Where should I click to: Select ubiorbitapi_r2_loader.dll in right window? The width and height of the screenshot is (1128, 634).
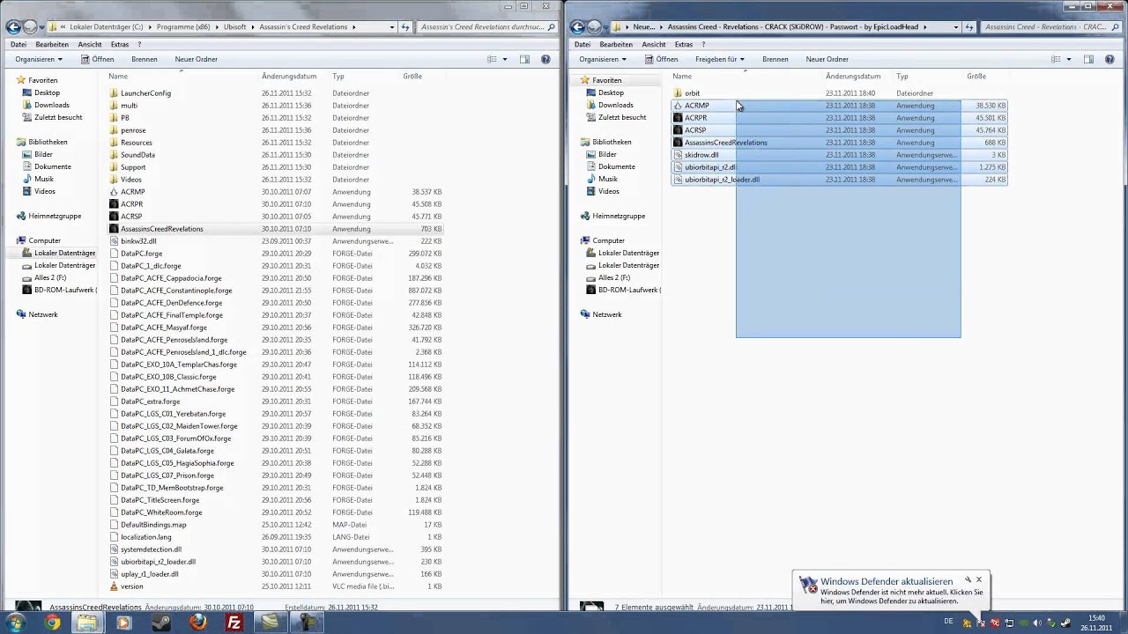coord(722,180)
